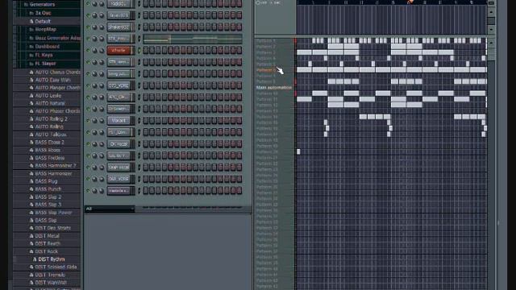Open the BASS Ebass 2 preset

pos(50,143)
